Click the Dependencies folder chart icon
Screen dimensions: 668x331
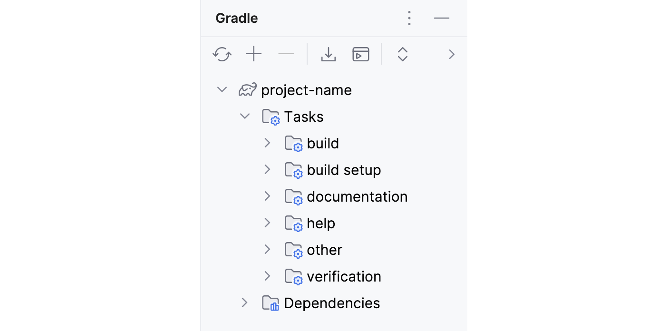click(x=271, y=302)
